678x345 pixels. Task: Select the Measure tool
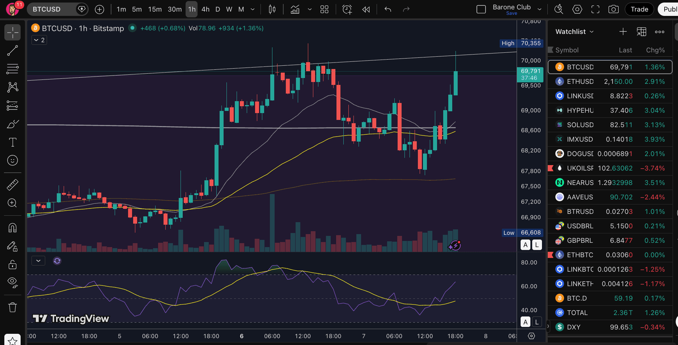[x=13, y=185]
